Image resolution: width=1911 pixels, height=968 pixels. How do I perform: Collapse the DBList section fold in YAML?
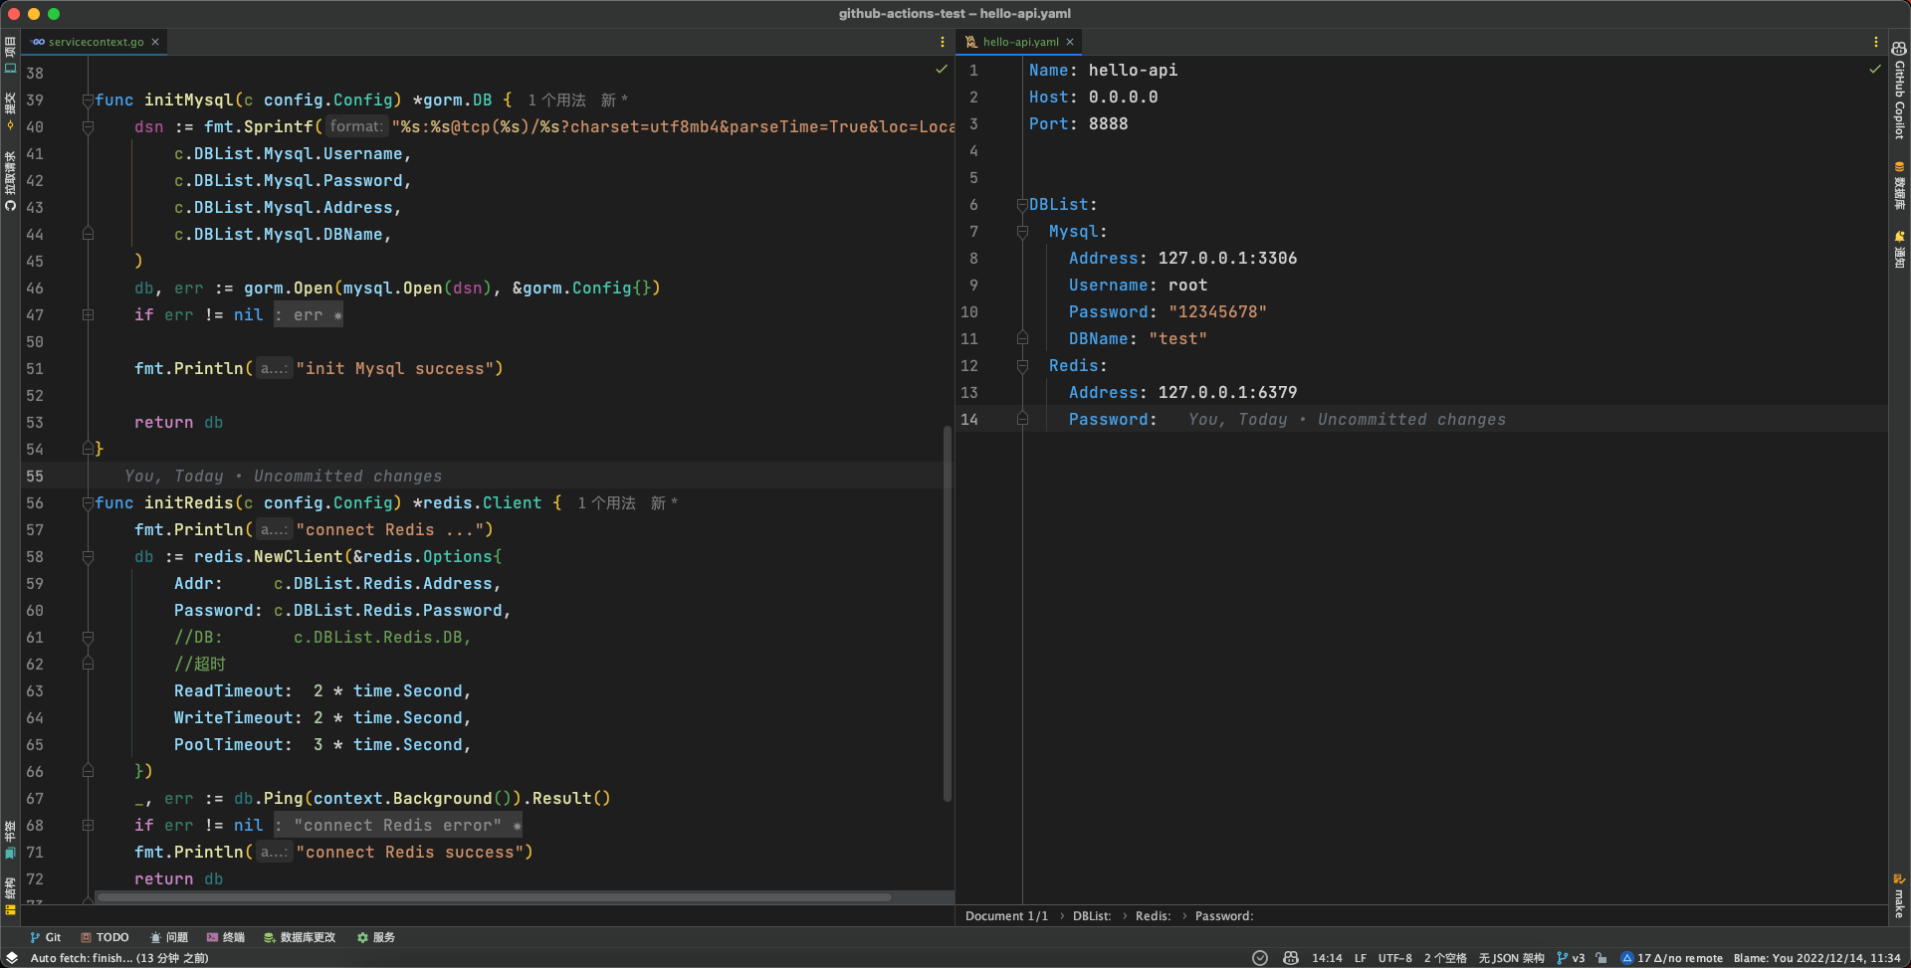coord(1022,205)
